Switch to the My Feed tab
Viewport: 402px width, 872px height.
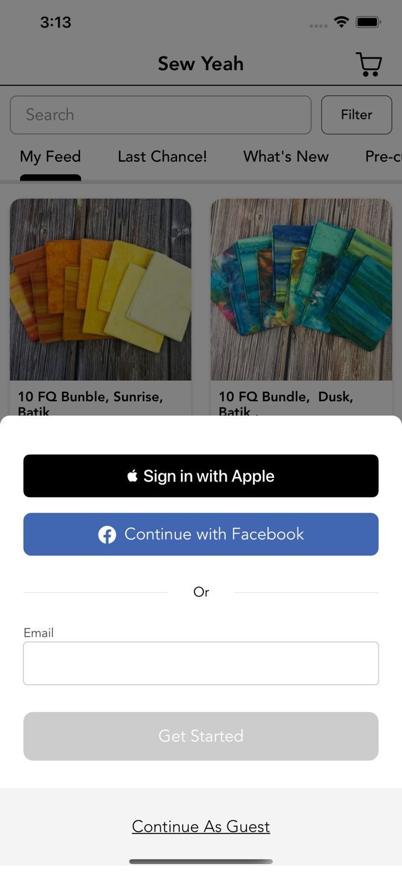tap(50, 156)
